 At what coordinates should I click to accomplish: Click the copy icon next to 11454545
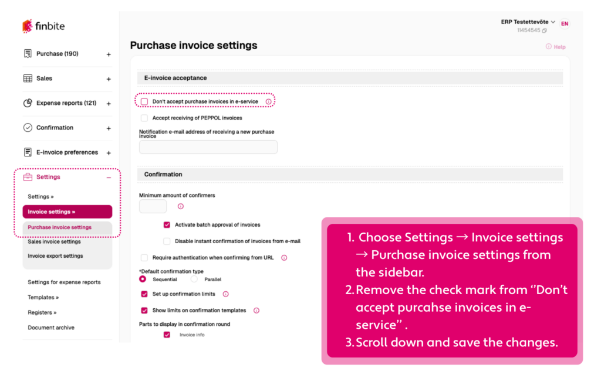(x=545, y=30)
